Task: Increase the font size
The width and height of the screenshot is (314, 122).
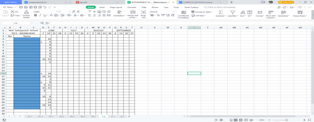Action: pos(74,12)
